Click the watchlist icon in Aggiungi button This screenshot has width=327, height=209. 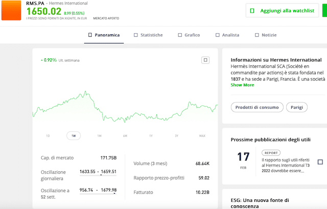(252, 11)
